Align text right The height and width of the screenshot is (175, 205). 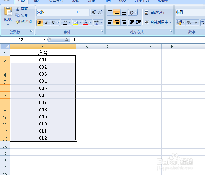[124, 22]
